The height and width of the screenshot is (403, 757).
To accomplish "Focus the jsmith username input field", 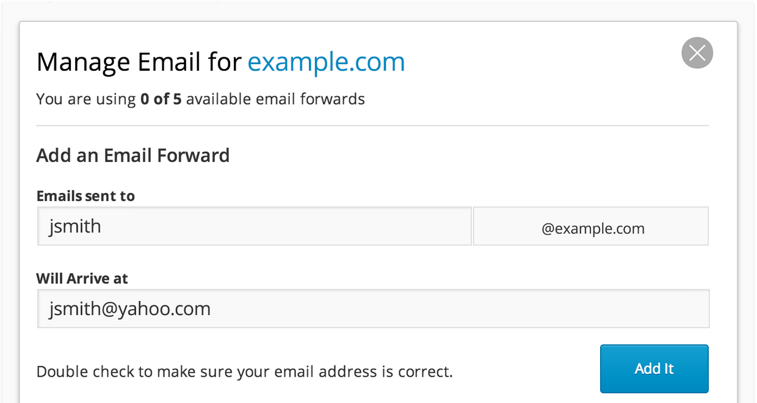I will [x=254, y=227].
